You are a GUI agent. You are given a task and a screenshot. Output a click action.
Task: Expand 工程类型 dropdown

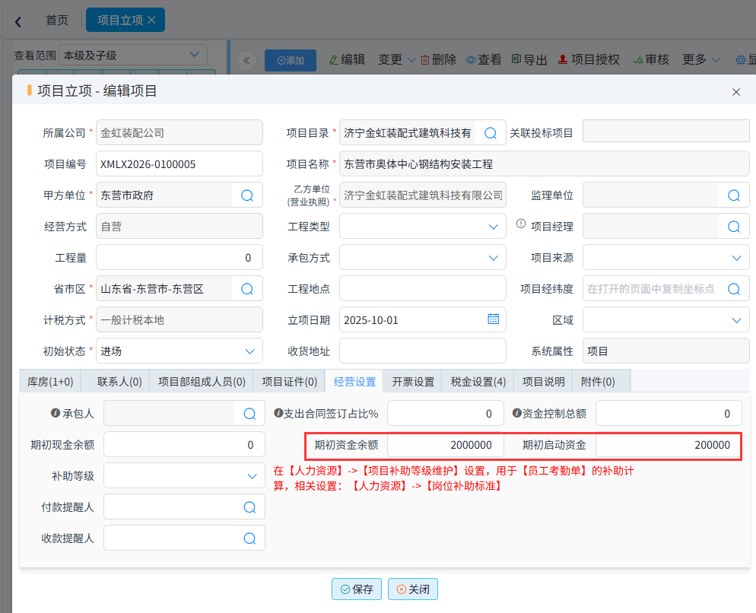(x=492, y=227)
